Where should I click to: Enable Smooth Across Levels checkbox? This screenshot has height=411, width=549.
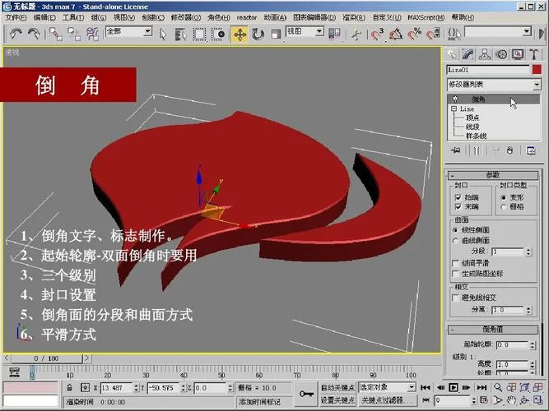pyautogui.click(x=455, y=263)
